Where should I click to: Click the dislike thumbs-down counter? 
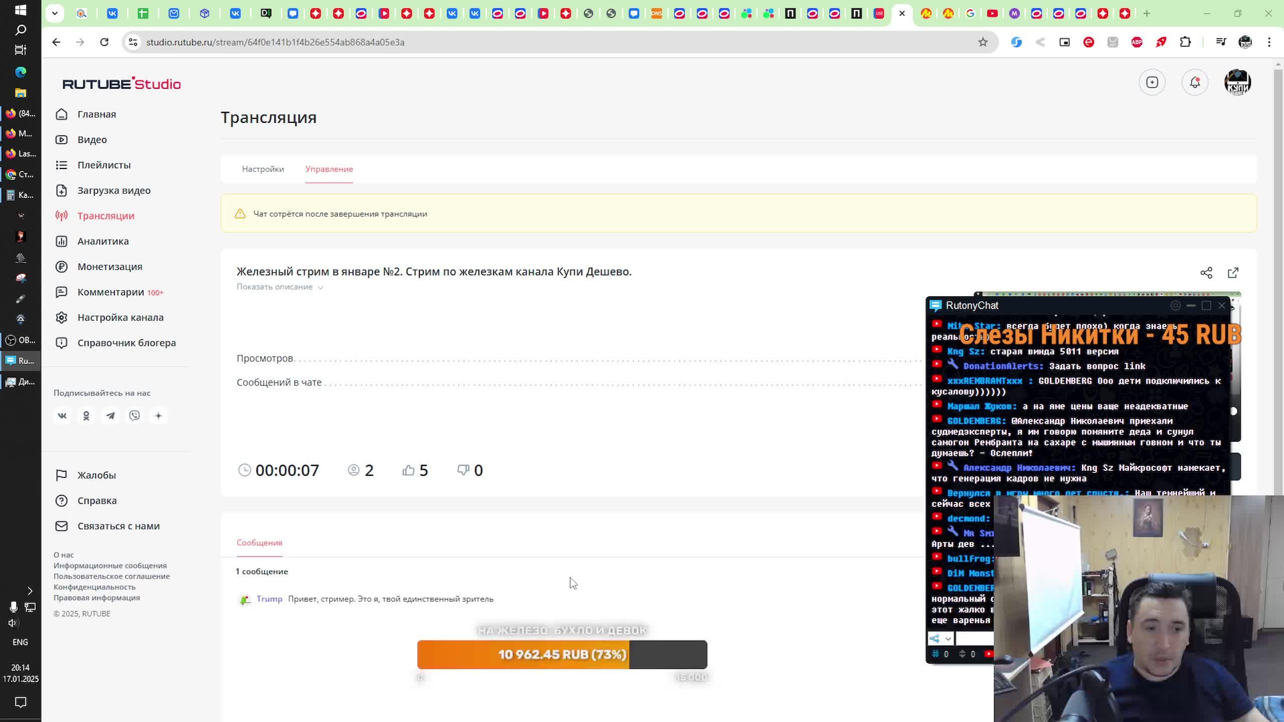pos(470,470)
